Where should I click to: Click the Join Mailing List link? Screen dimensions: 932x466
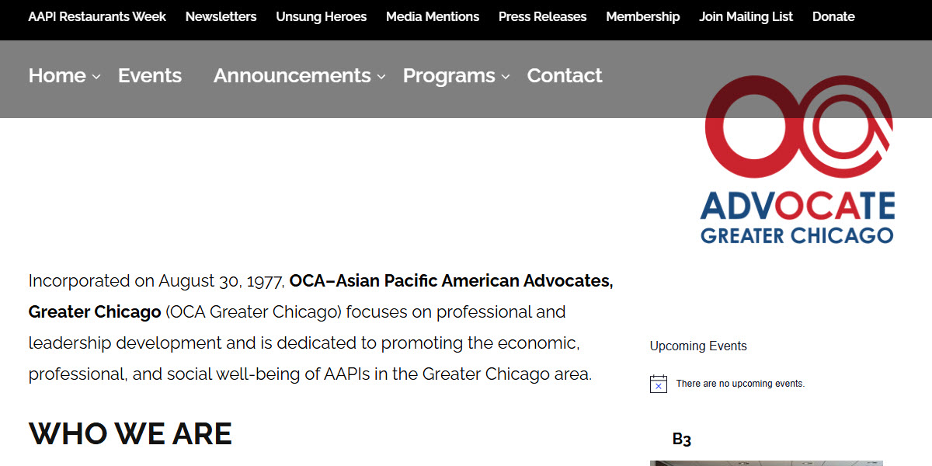pyautogui.click(x=746, y=16)
